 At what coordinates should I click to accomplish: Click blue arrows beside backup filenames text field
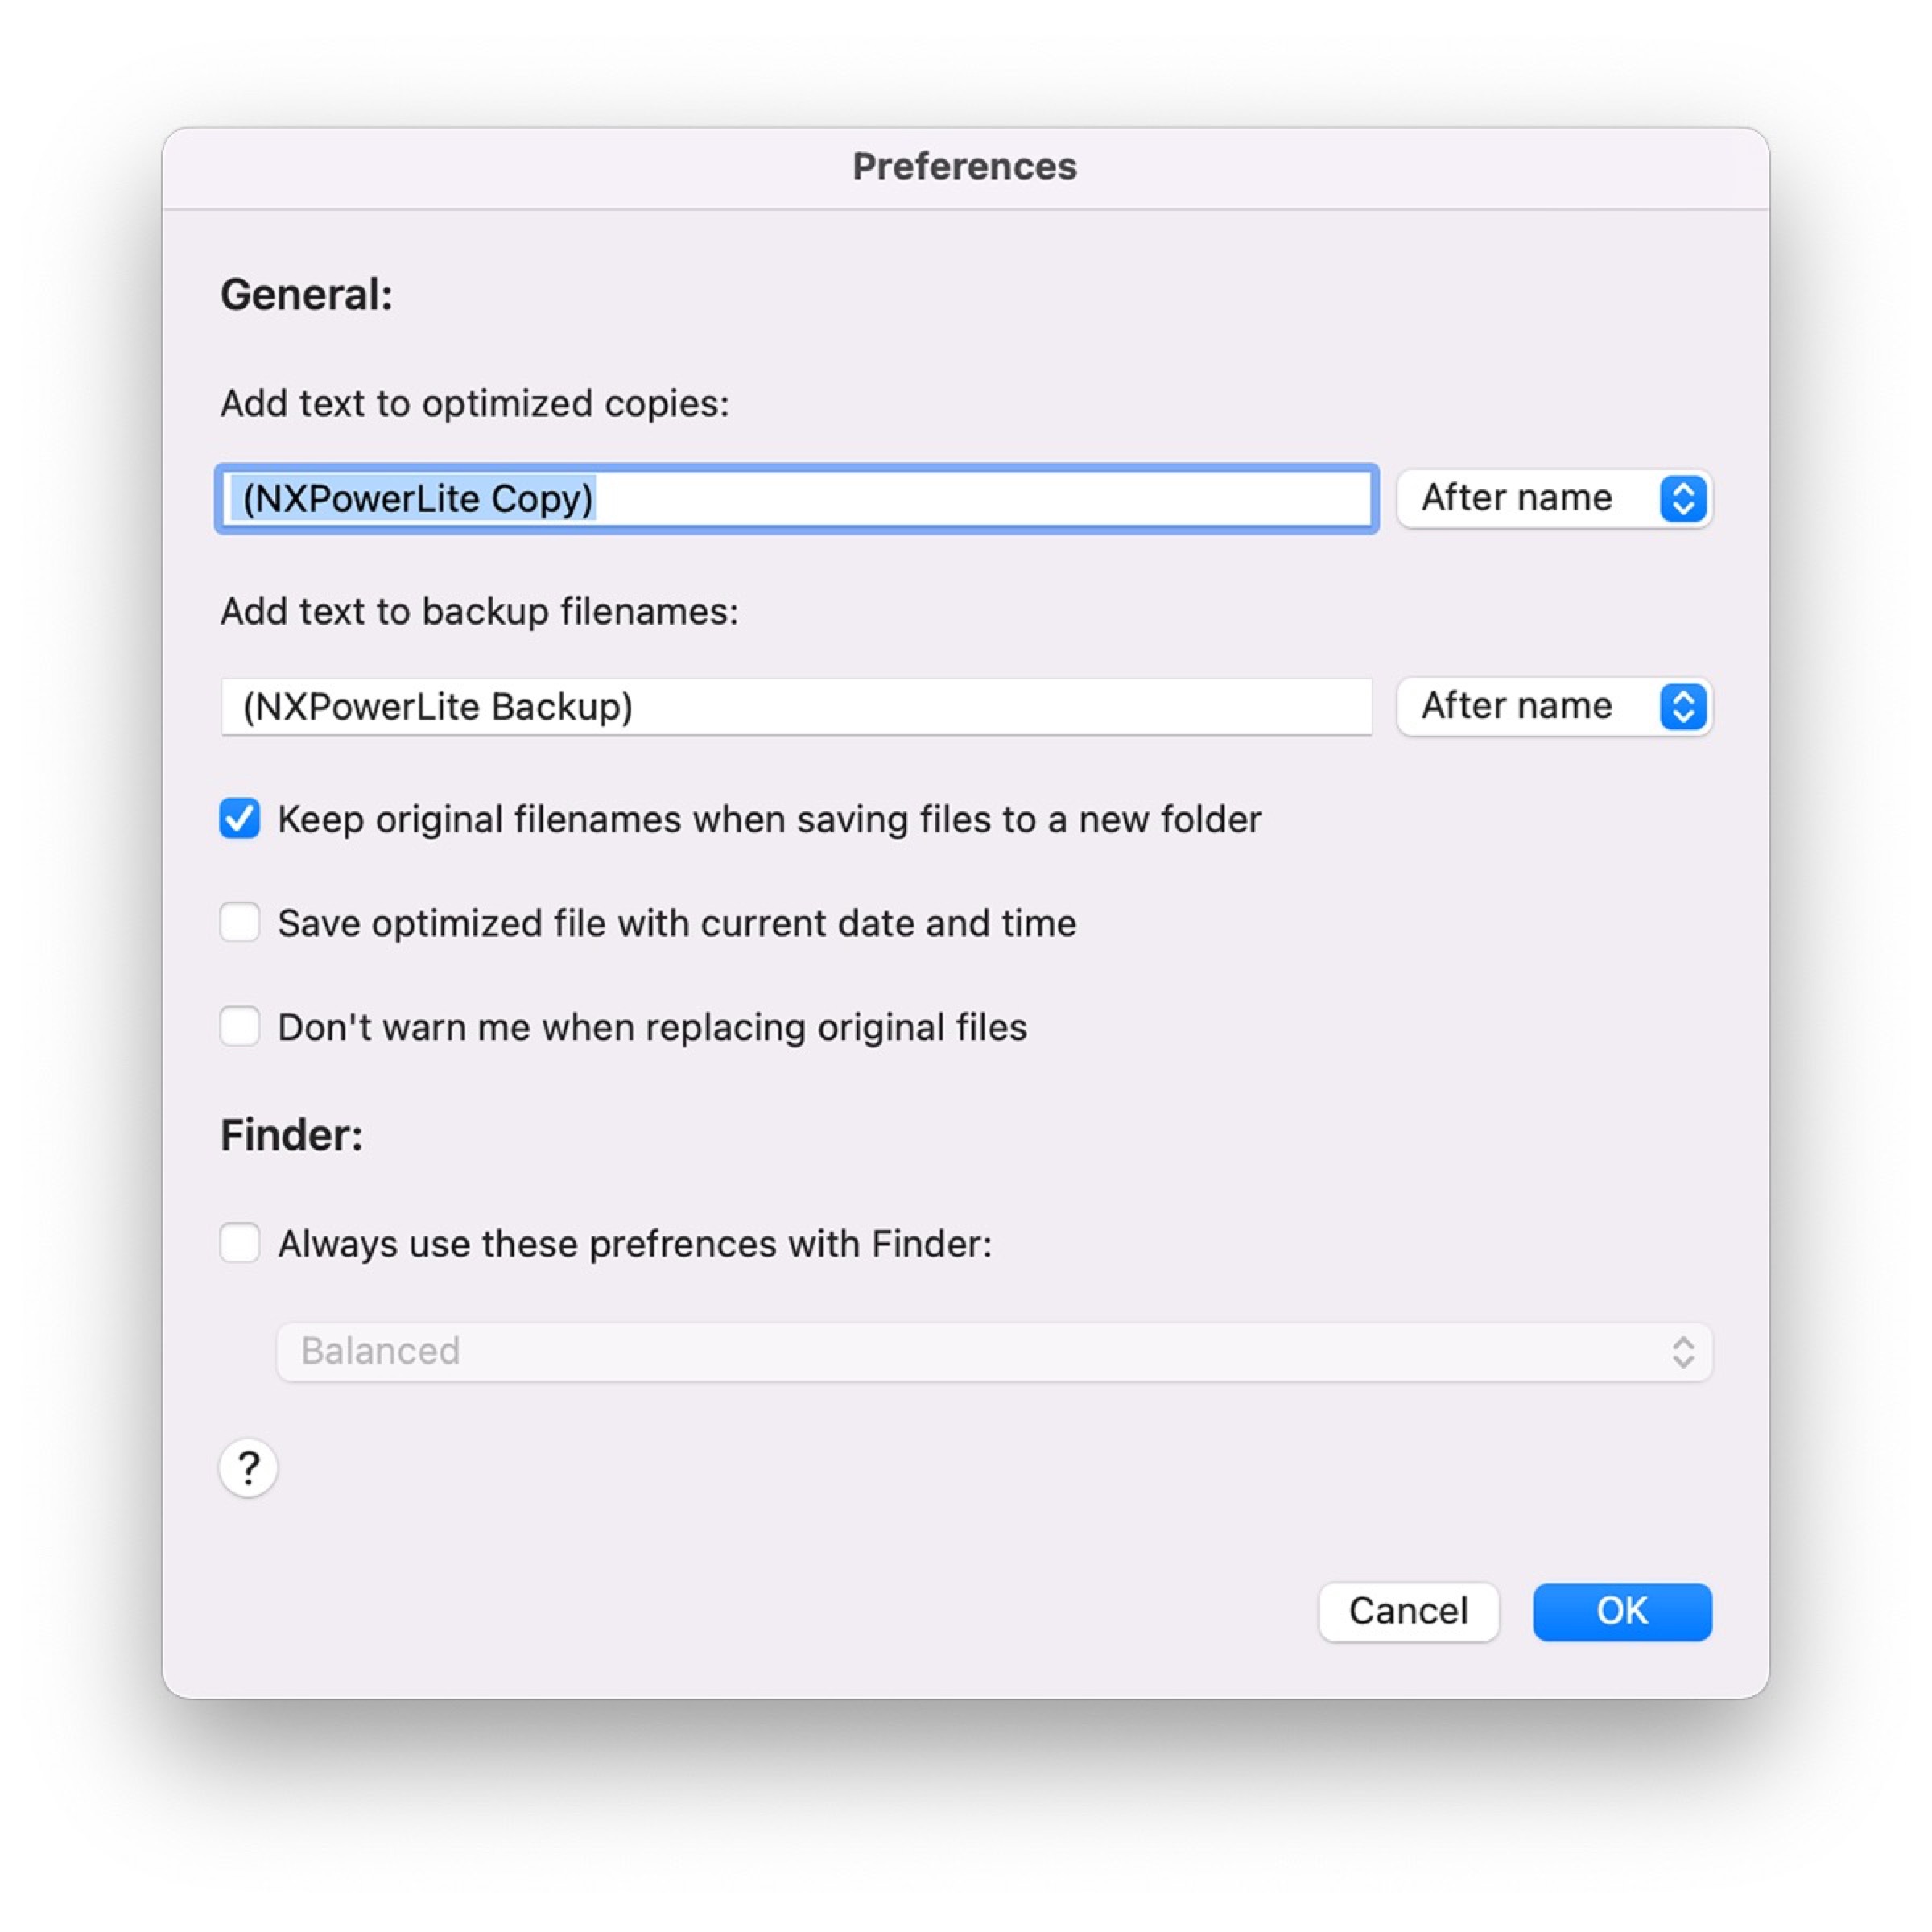(1682, 706)
